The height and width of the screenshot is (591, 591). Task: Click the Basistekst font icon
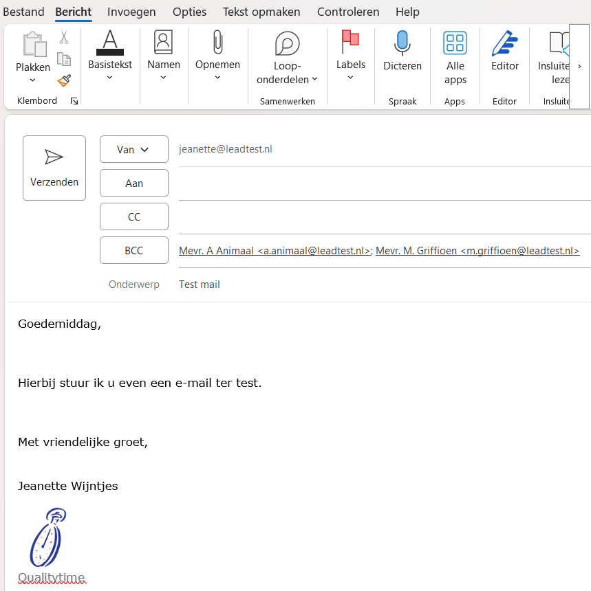(110, 42)
